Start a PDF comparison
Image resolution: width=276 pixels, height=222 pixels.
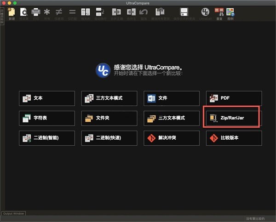[x=234, y=98]
